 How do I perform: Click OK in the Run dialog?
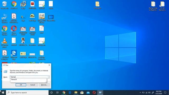tap(21, 85)
